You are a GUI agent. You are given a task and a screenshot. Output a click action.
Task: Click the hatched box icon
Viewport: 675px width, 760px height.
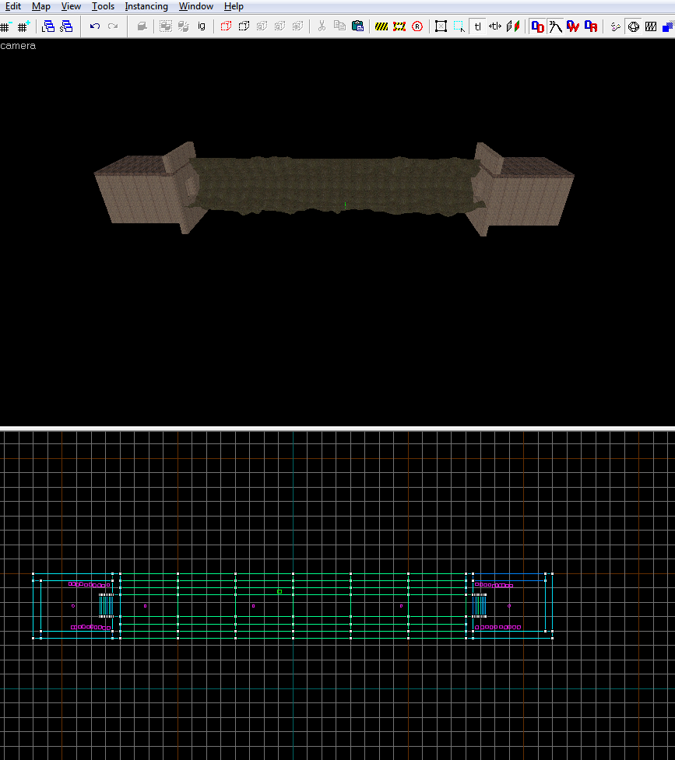[x=651, y=26]
